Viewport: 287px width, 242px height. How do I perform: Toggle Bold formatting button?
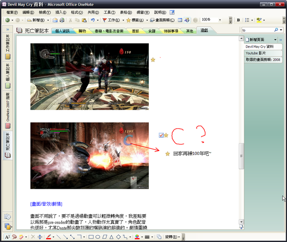[x=238, y=20]
